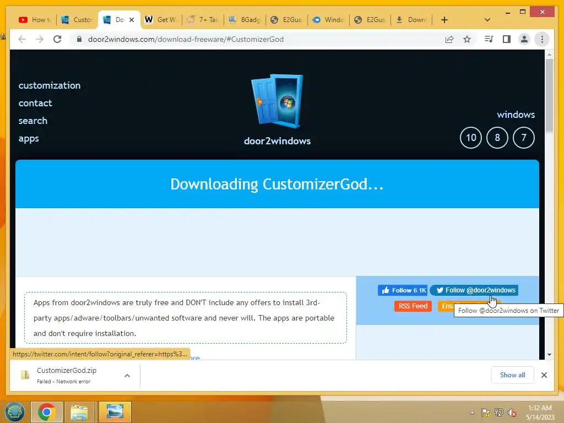Select Windows 7 circle button
564x423 pixels.
tap(523, 137)
